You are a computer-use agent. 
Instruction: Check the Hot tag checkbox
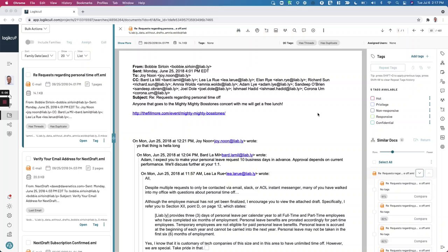click(372, 98)
